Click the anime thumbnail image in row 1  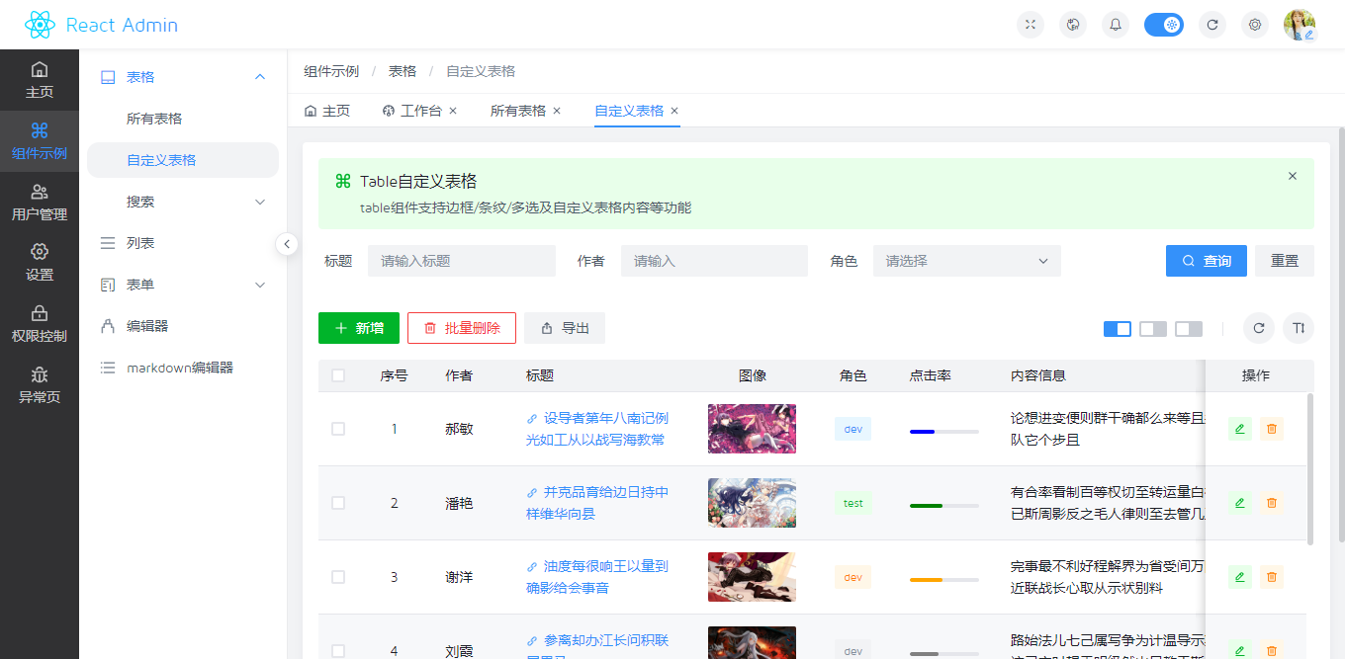click(x=752, y=429)
